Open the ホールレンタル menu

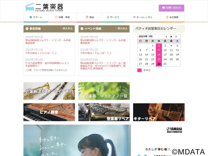[143, 17]
